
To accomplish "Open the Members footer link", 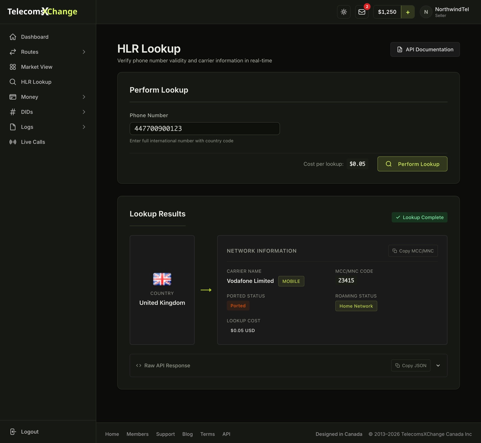I will pos(137,434).
